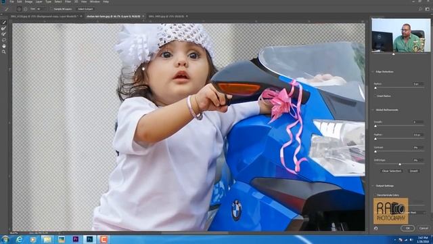
Task: Open the Window menu
Action: 95,1
